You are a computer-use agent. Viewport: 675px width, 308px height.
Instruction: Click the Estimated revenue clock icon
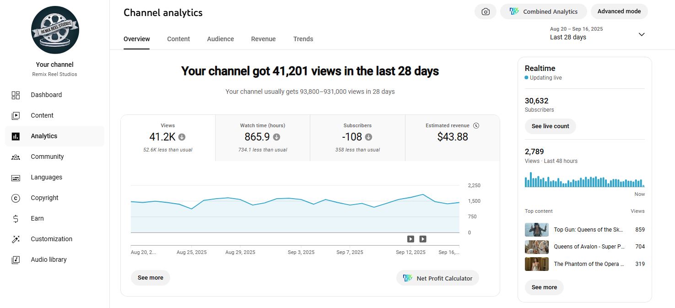click(476, 125)
